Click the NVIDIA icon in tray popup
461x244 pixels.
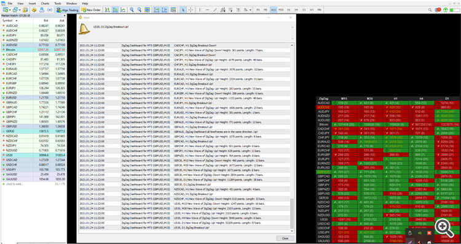[x=419, y=233]
